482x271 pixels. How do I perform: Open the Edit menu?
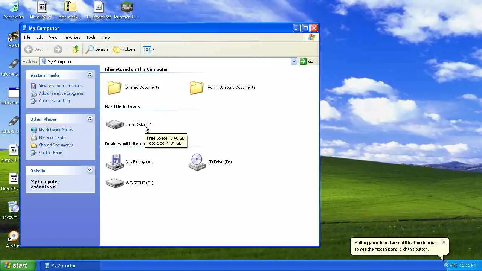coord(40,37)
